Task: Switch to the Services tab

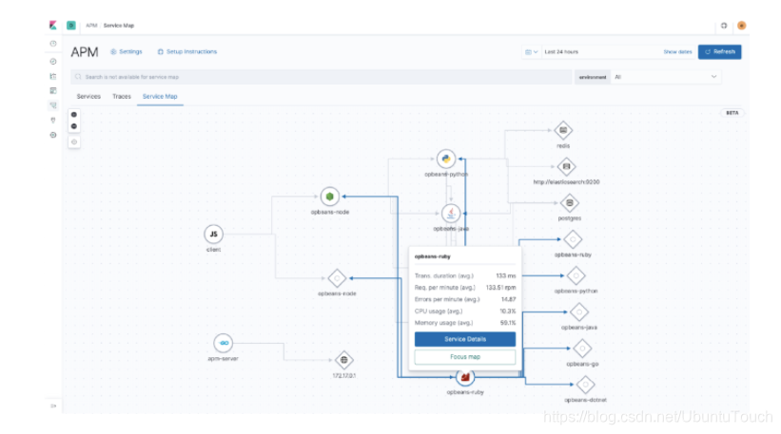Action: pyautogui.click(x=88, y=97)
